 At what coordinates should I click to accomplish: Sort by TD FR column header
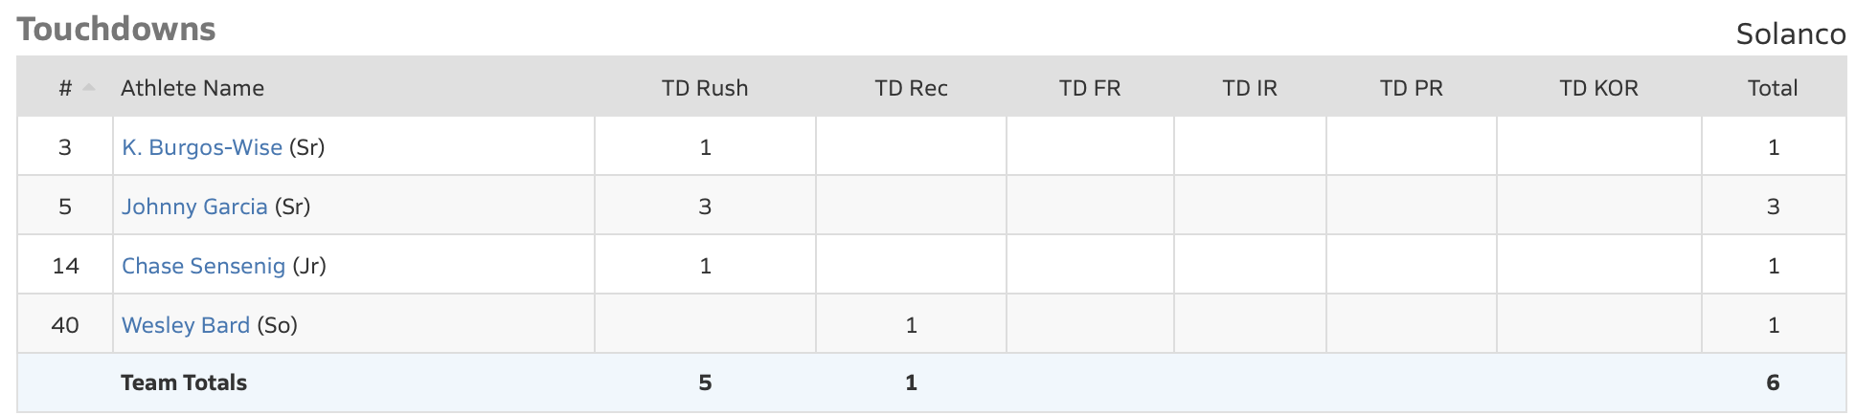pos(1089,88)
